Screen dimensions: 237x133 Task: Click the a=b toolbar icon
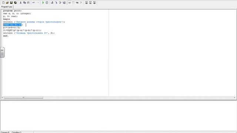tap(69, 3)
